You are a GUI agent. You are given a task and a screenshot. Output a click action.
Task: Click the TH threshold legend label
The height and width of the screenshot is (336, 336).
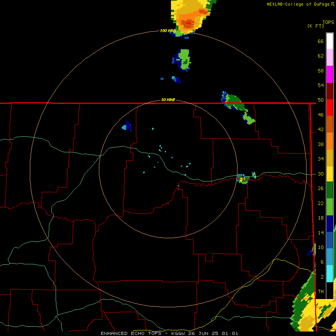[321, 292]
